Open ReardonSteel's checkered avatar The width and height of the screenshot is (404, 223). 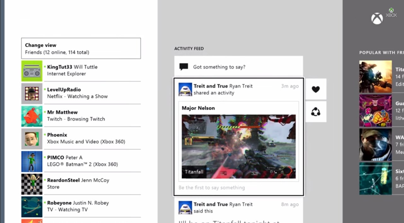(32, 184)
